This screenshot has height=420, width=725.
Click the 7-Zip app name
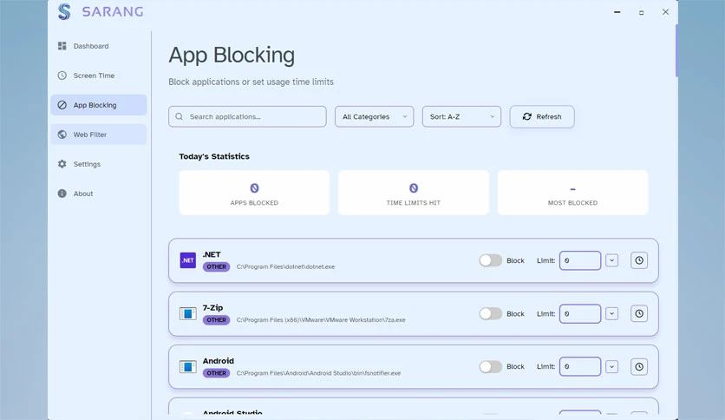(x=212, y=307)
